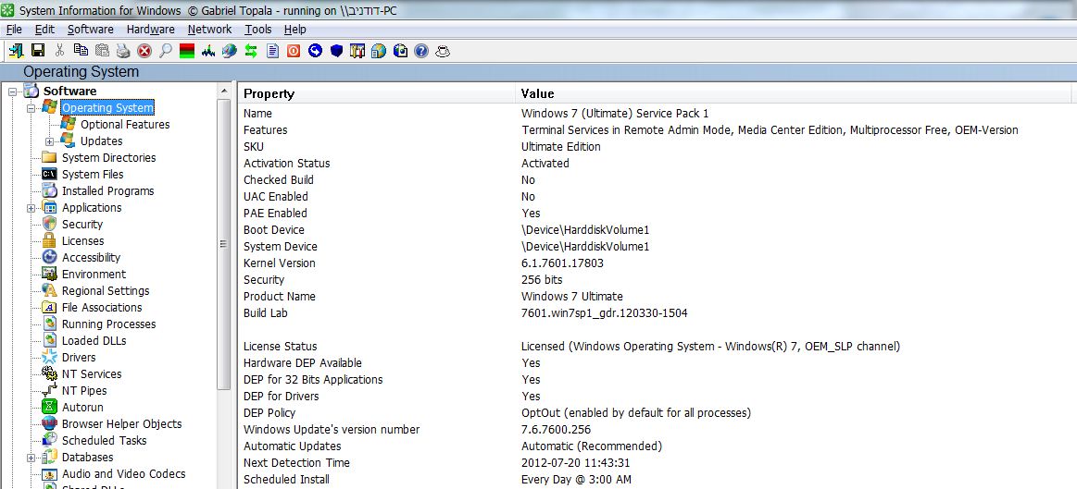1077x489 pixels.
Task: Click the floppy disk save icon
Action: 38,51
